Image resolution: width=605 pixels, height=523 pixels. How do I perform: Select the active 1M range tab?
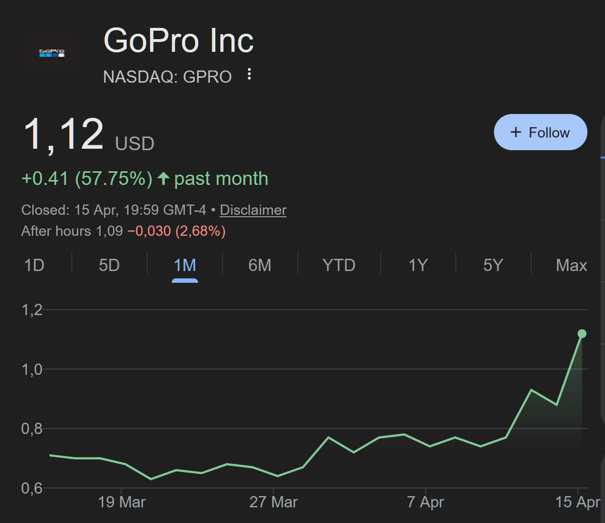185,265
